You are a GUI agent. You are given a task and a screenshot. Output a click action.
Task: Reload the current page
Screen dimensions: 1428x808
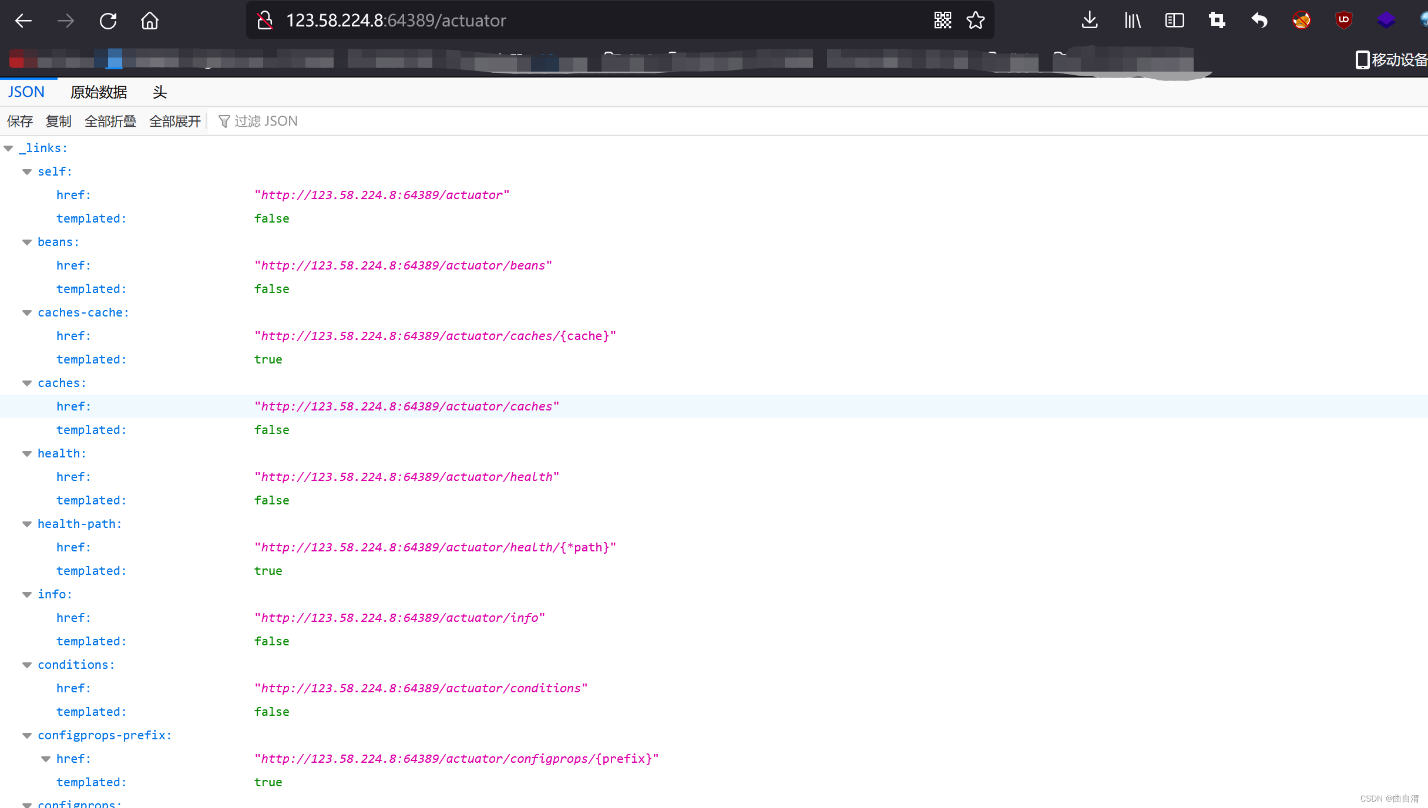click(x=108, y=21)
